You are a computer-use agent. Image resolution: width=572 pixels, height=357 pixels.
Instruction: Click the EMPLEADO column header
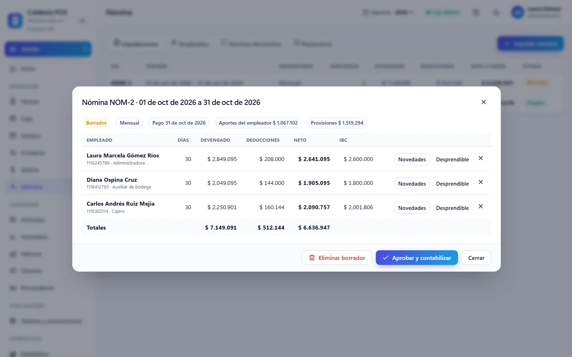click(x=99, y=140)
